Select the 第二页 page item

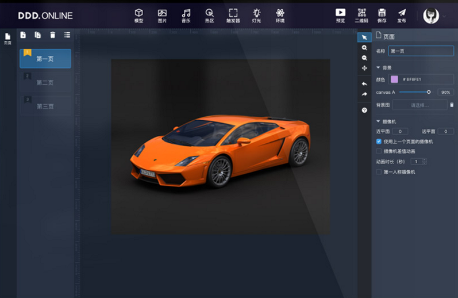[x=46, y=82]
